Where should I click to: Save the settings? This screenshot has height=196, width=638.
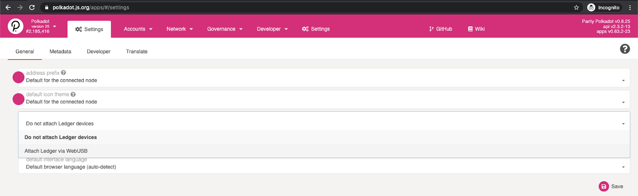(x=611, y=186)
